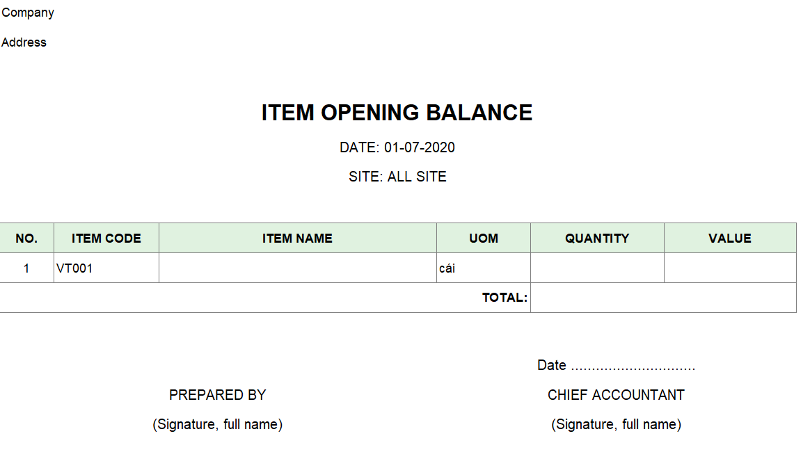Viewport: 810px width, 452px height.
Task: Click the UOM column header
Action: click(x=483, y=239)
